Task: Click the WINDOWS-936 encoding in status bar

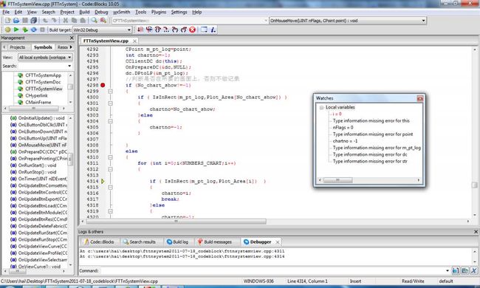Action: pyautogui.click(x=258, y=281)
